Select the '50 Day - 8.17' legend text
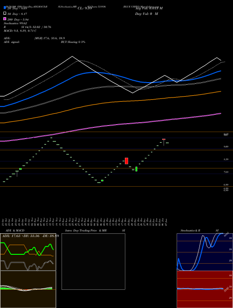233x308 pixels. [x=17, y=14]
